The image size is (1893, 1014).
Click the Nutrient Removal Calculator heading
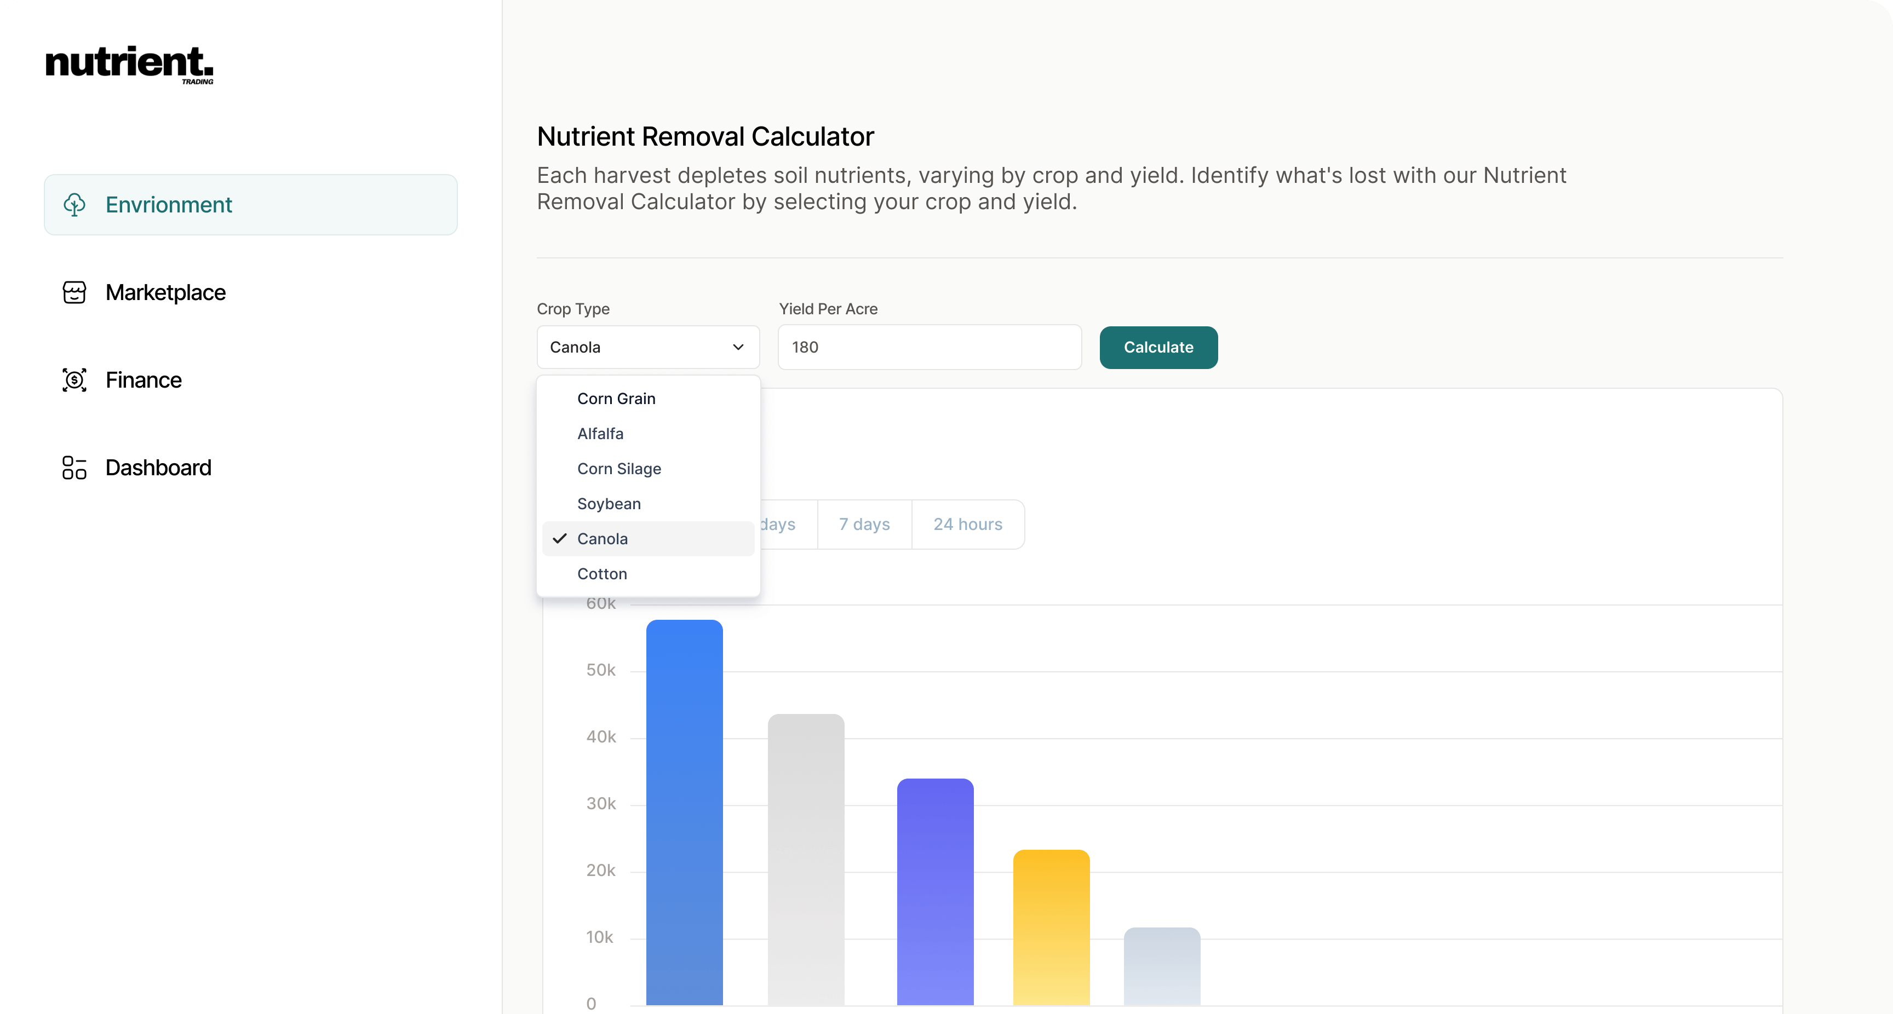click(x=705, y=137)
